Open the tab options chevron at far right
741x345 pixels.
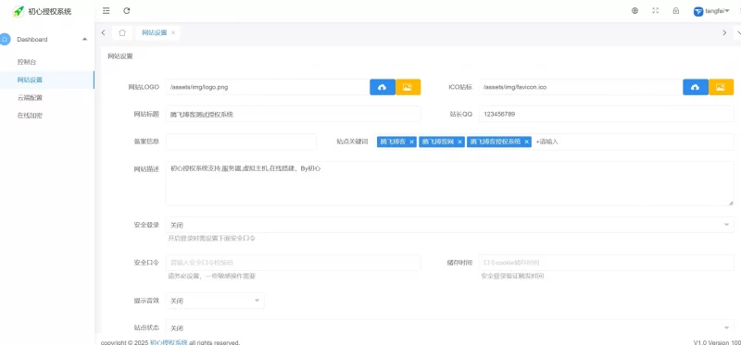pyautogui.click(x=737, y=32)
